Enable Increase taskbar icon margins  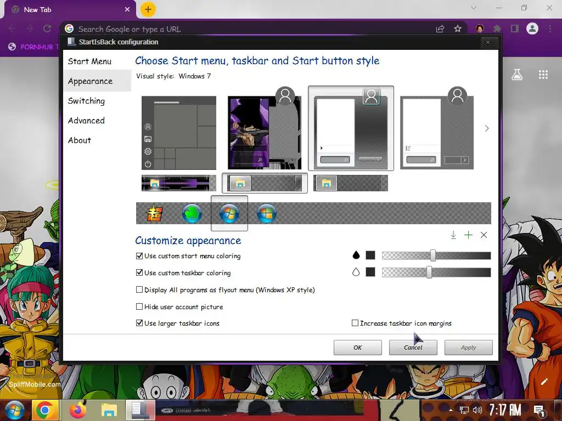coord(355,323)
